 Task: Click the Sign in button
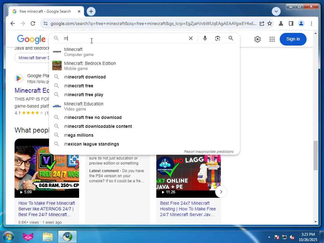coord(293,39)
